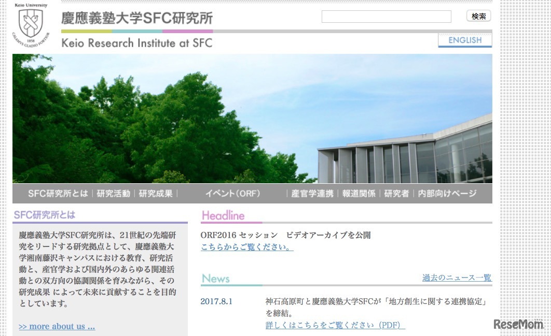Click the 2017.8.1 news date

pyautogui.click(x=216, y=301)
